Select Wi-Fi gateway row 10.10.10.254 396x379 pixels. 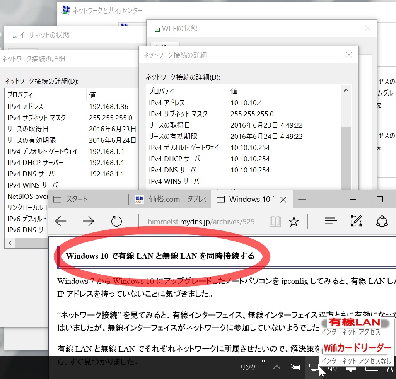(x=244, y=147)
